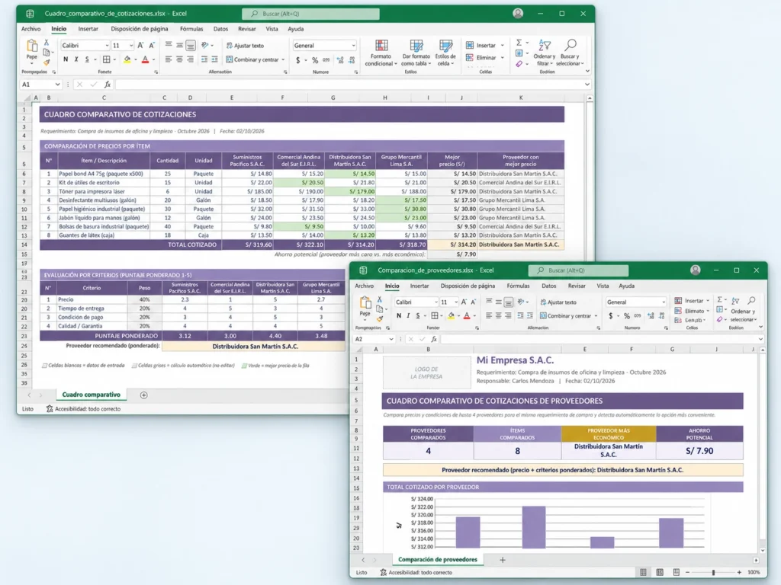The width and height of the screenshot is (781, 585).
Task: Open the Datos tab in the cotizaciones window
Action: pos(220,29)
